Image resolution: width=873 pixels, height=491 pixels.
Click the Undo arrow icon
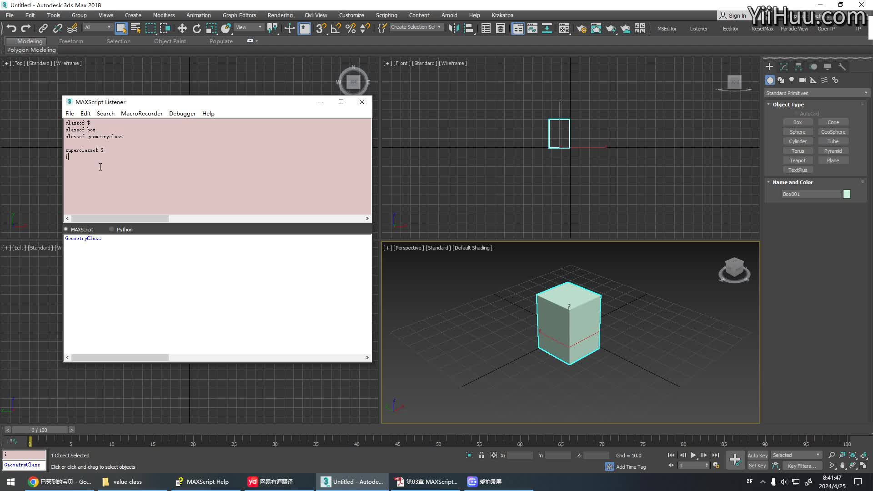click(x=11, y=28)
